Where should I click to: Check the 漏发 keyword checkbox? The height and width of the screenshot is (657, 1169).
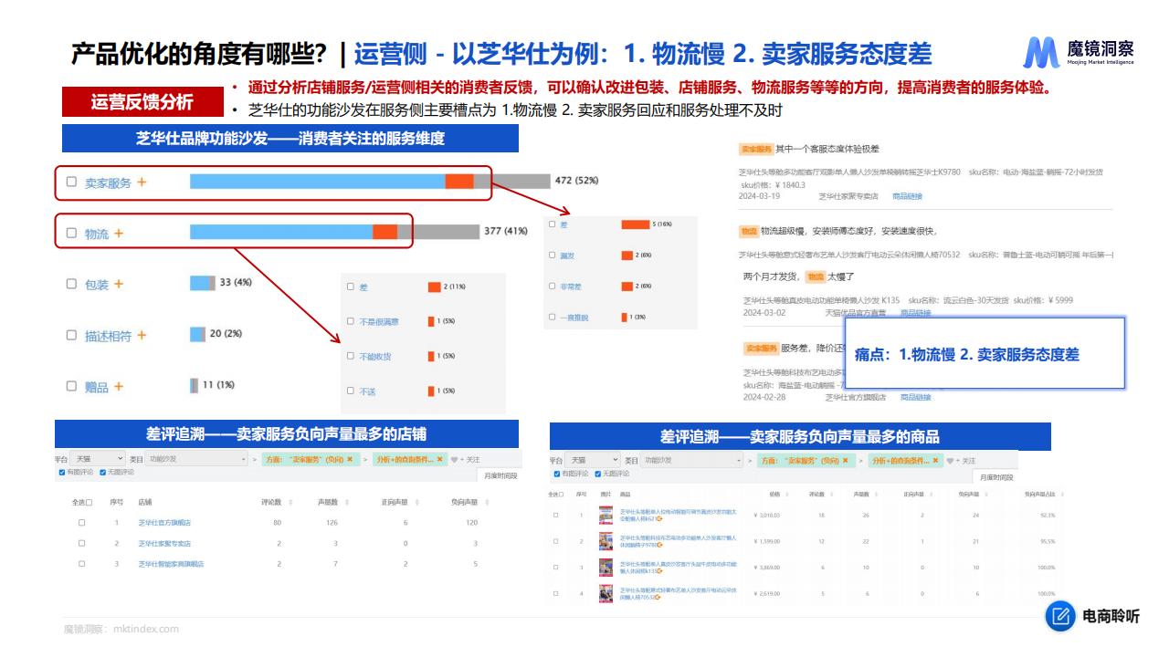[552, 255]
